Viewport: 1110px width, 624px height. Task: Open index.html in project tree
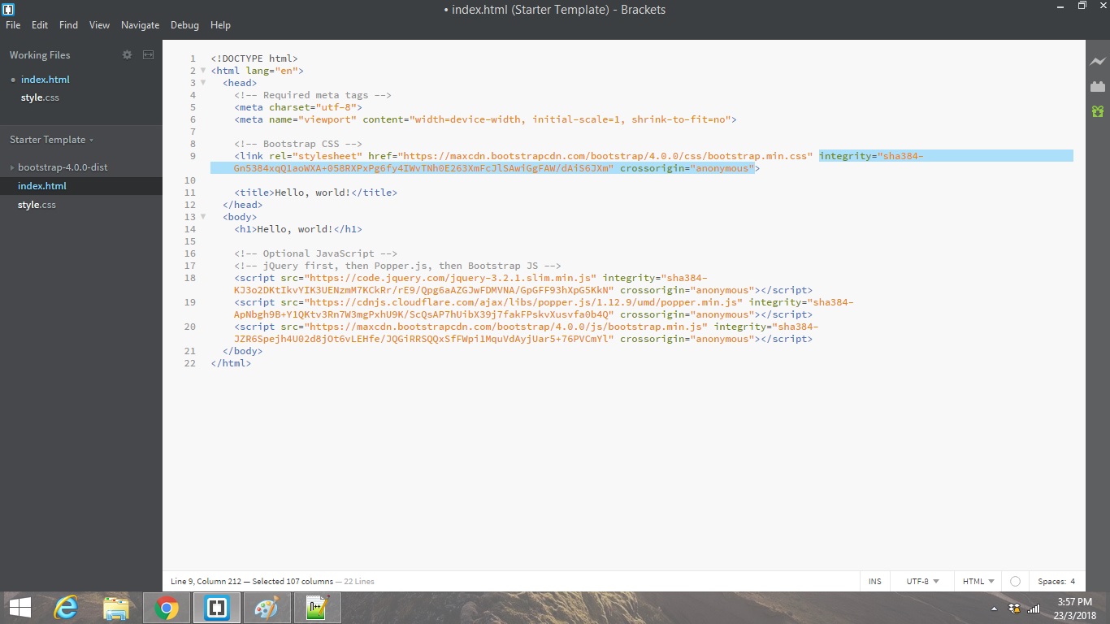[x=42, y=186]
